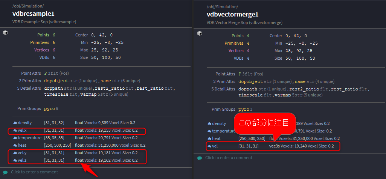Click the 'doppath' detail attribute in vdbvectormerge1
The width and height of the screenshot is (386, 179).
coord(248,89)
